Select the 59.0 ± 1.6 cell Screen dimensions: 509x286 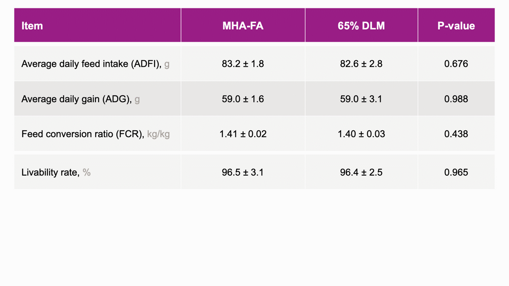[243, 99]
